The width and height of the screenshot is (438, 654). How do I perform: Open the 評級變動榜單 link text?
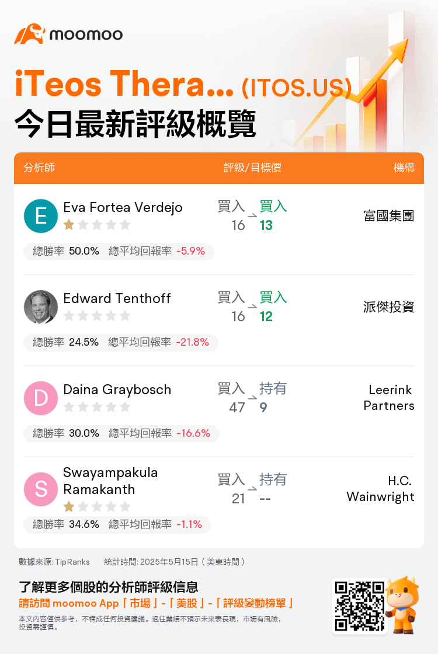[255, 603]
